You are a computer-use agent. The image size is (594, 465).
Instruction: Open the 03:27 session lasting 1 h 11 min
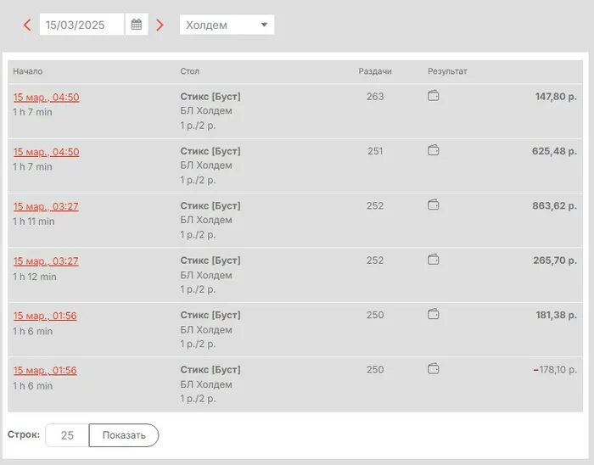click(x=46, y=206)
